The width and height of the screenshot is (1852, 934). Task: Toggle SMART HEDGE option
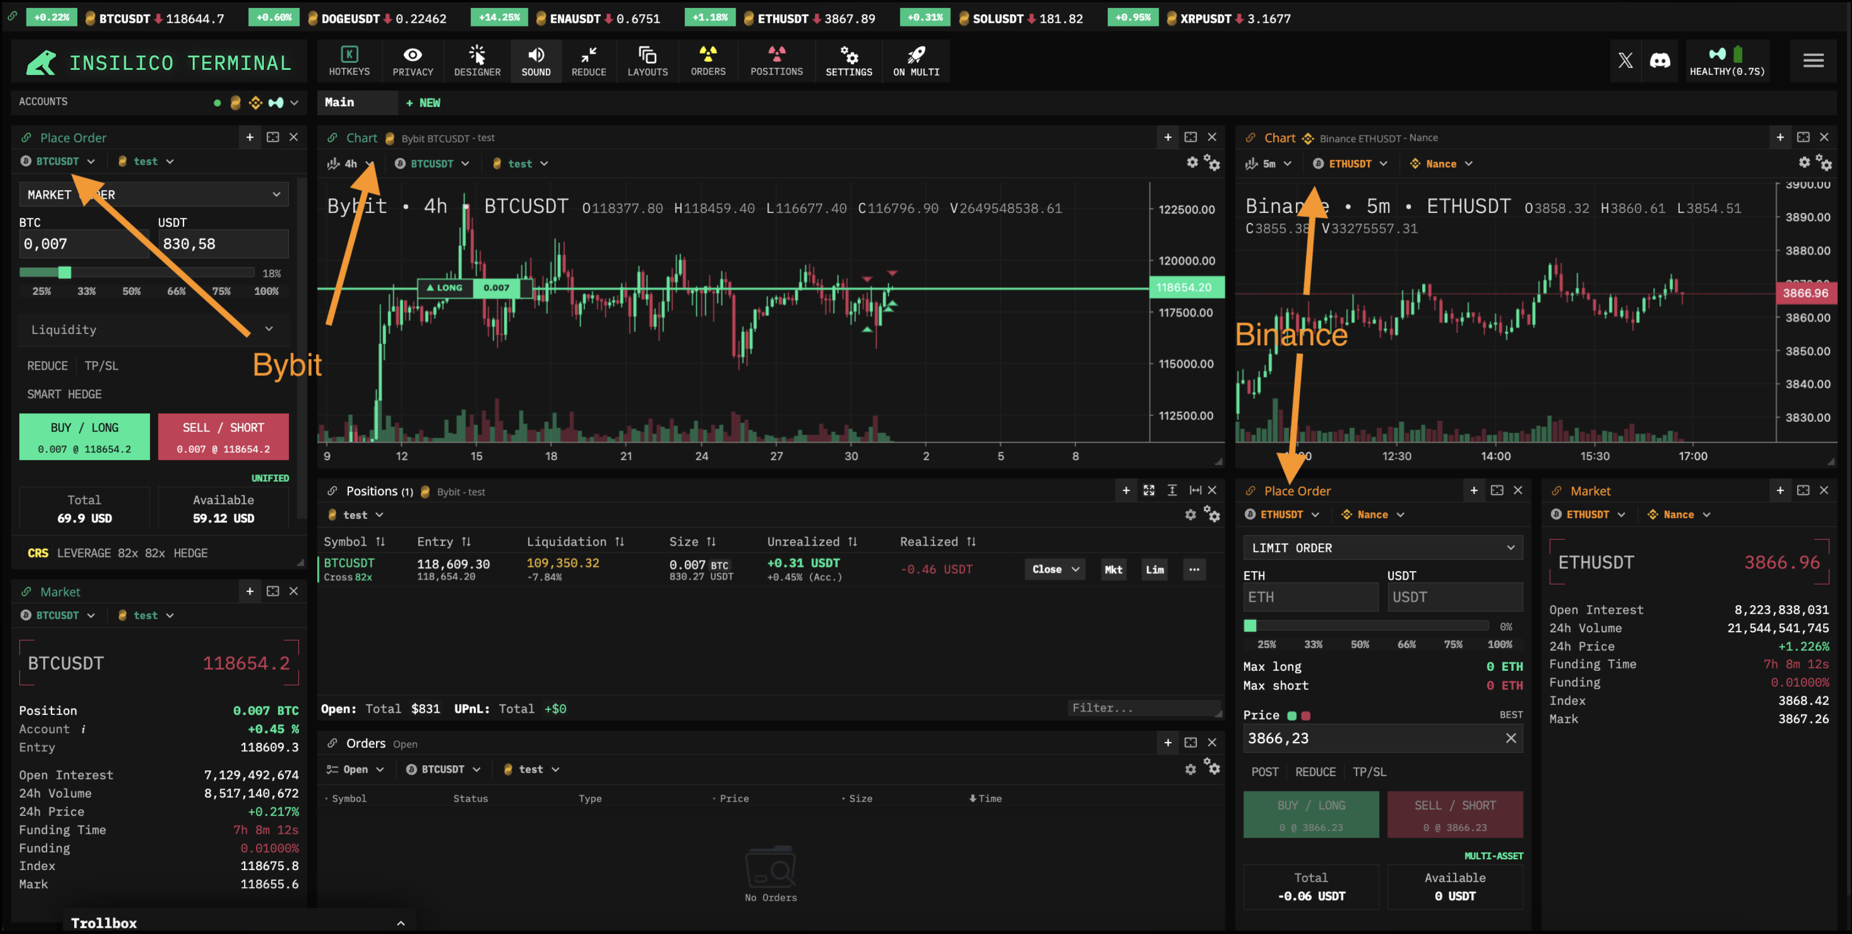pyautogui.click(x=64, y=394)
